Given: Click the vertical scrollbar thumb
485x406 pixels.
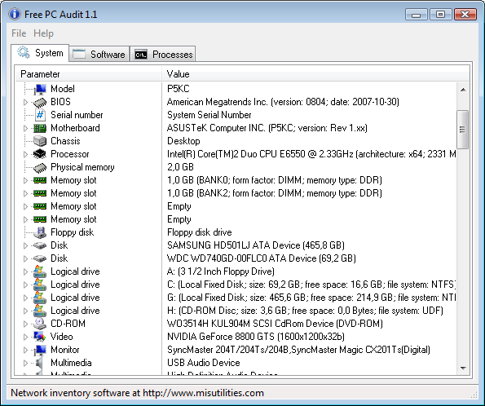Looking at the screenshot, I should pos(463,130).
